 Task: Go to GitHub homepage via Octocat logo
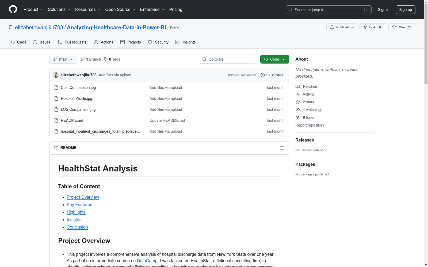13,9
